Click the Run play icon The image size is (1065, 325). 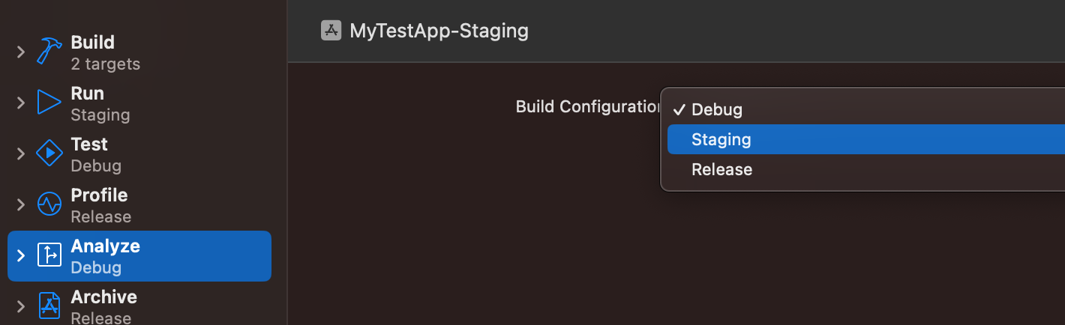(x=49, y=103)
